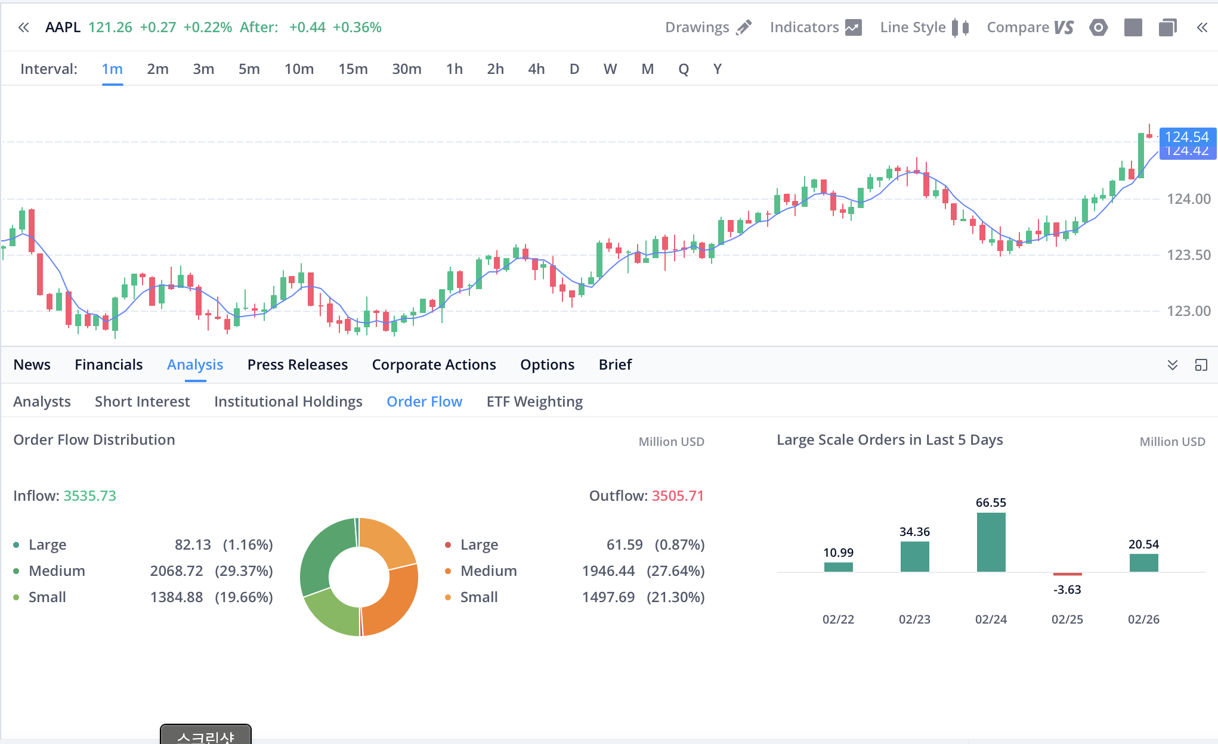
Task: Change Line Style candlestick setting
Action: pos(924,27)
